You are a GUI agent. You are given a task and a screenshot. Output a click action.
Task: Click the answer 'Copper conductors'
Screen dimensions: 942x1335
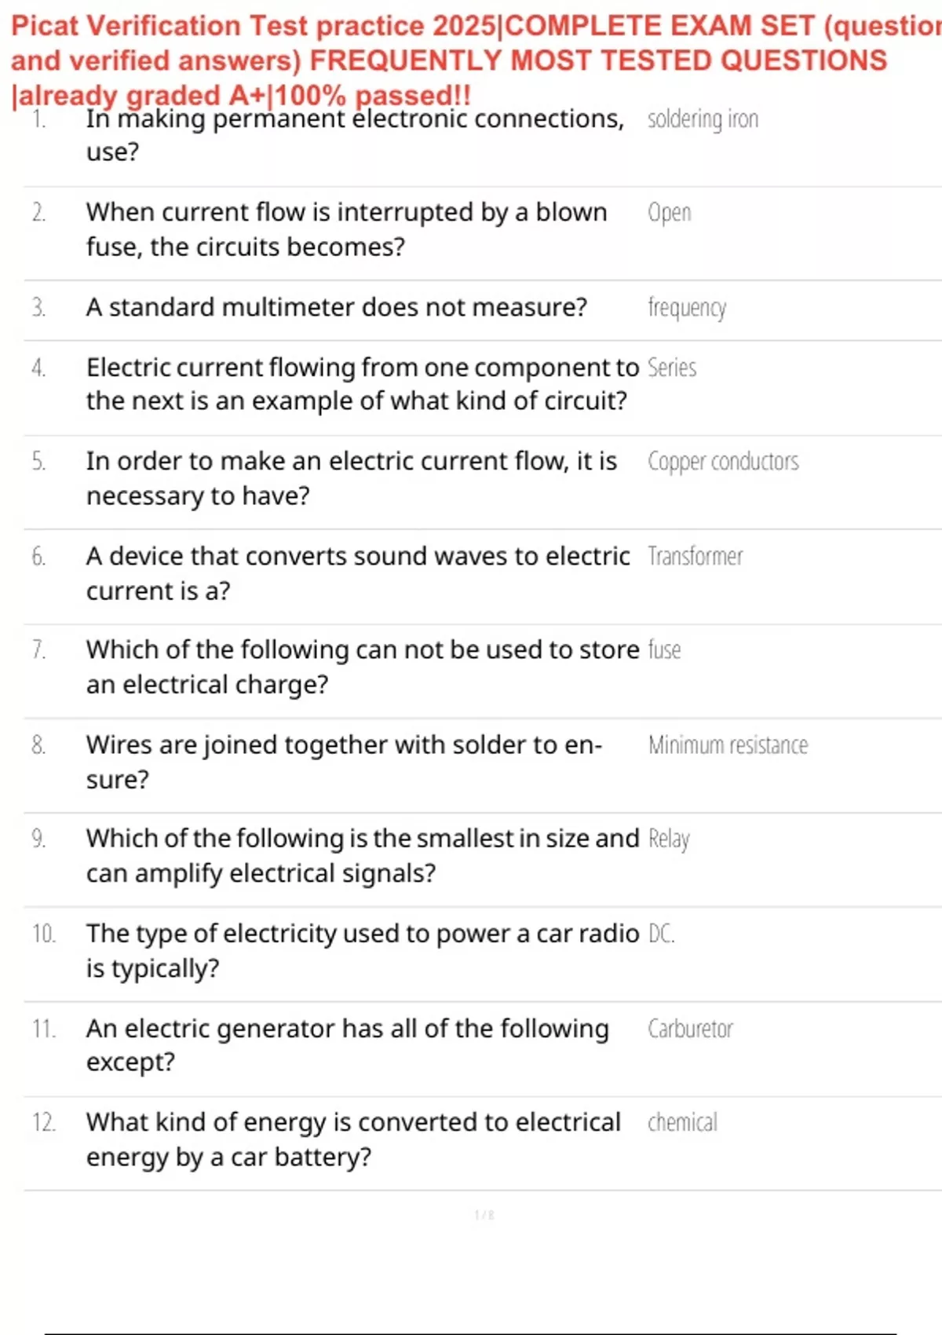[723, 462]
